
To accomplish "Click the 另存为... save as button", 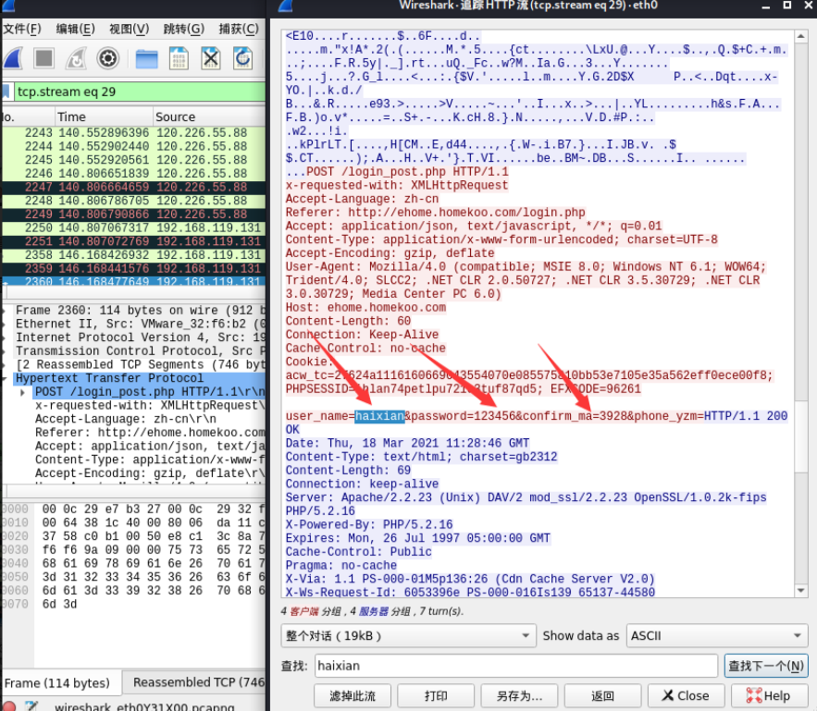I will point(519,696).
